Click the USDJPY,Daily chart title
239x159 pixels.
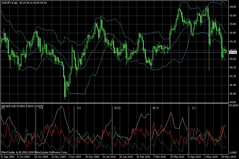[10, 3]
